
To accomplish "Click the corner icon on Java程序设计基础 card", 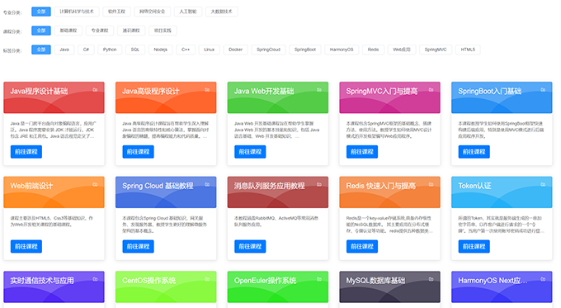I will pos(95,90).
